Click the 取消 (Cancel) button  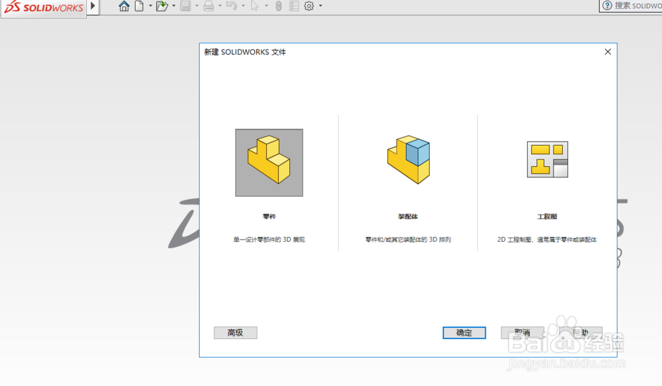523,332
